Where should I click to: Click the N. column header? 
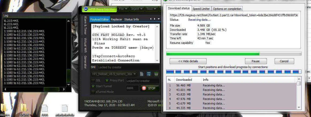pyautogui.click(x=170, y=80)
